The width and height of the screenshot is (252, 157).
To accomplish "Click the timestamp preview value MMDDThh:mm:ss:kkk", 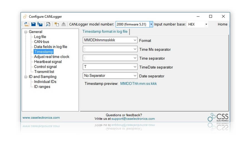I will click(139, 84).
